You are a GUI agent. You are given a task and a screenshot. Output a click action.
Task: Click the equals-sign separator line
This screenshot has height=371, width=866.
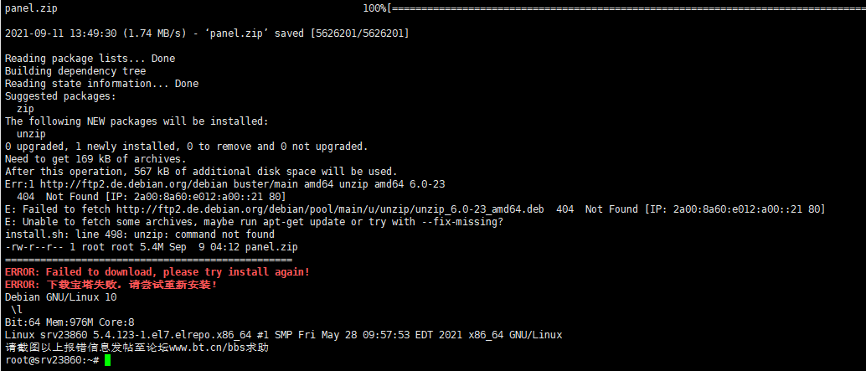click(148, 260)
